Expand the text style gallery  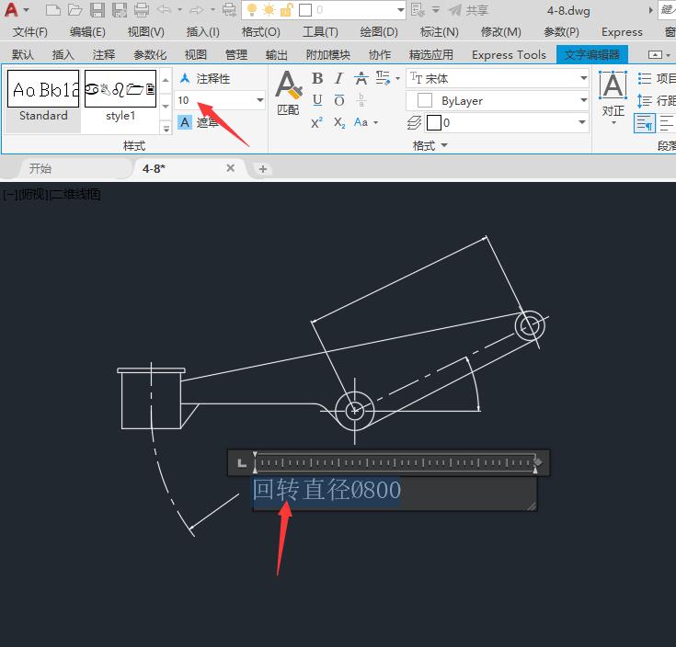pos(166,128)
